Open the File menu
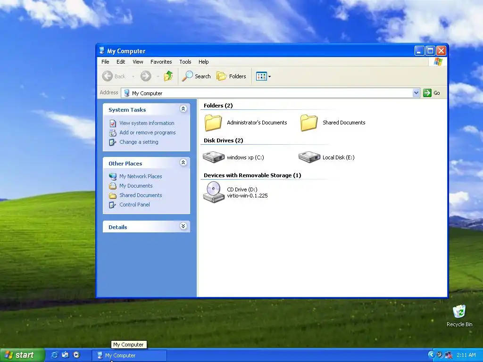The image size is (483, 362). (x=105, y=62)
